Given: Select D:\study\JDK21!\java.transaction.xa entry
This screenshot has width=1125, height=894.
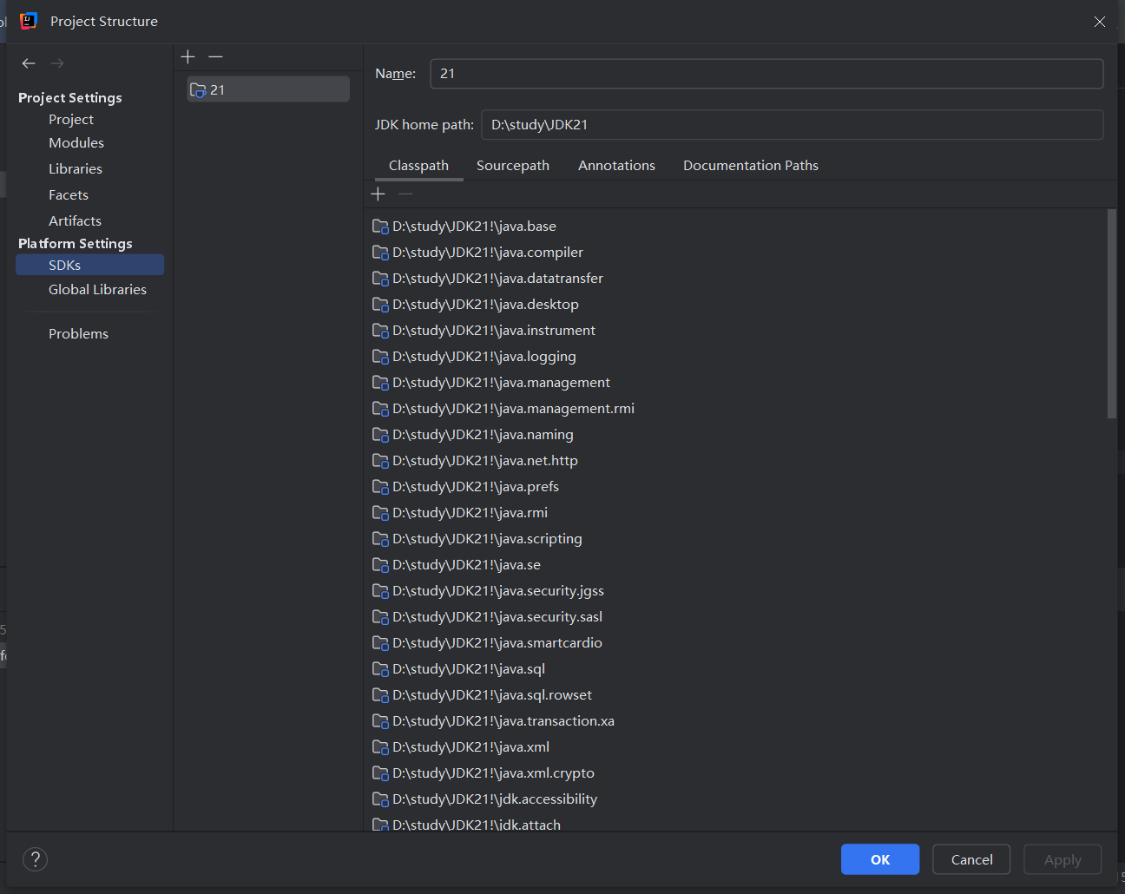Looking at the screenshot, I should tap(503, 721).
